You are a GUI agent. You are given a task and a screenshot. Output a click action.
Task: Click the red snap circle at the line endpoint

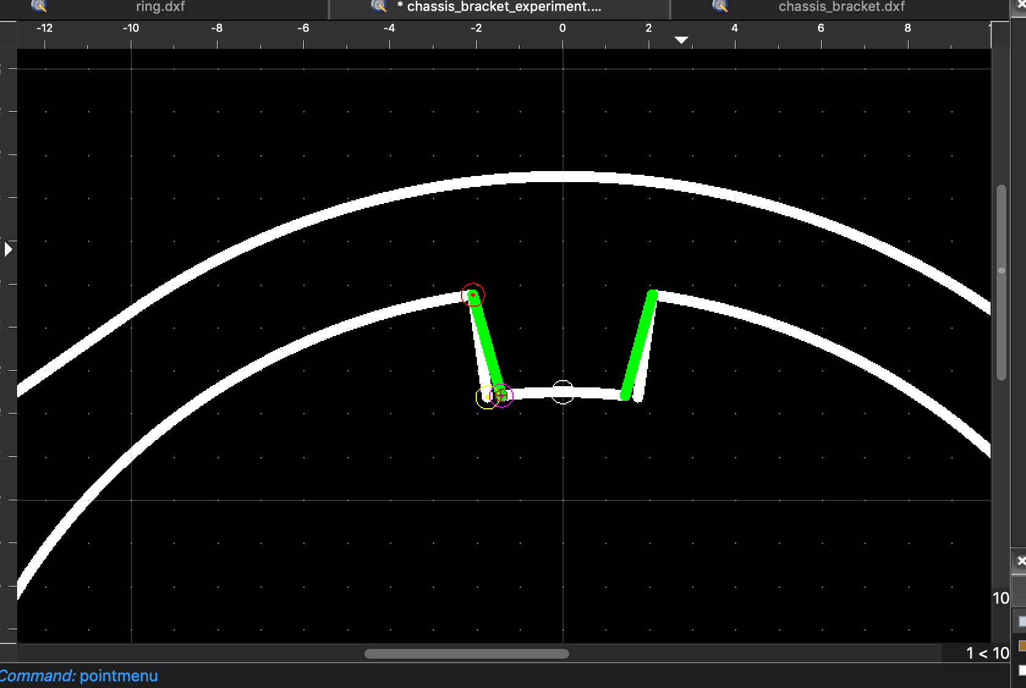473,295
